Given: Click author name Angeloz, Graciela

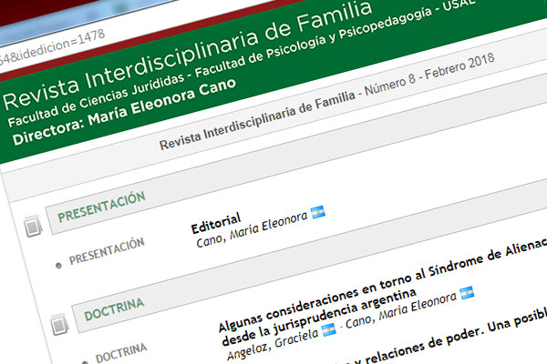Looking at the screenshot, I should pos(273,344).
